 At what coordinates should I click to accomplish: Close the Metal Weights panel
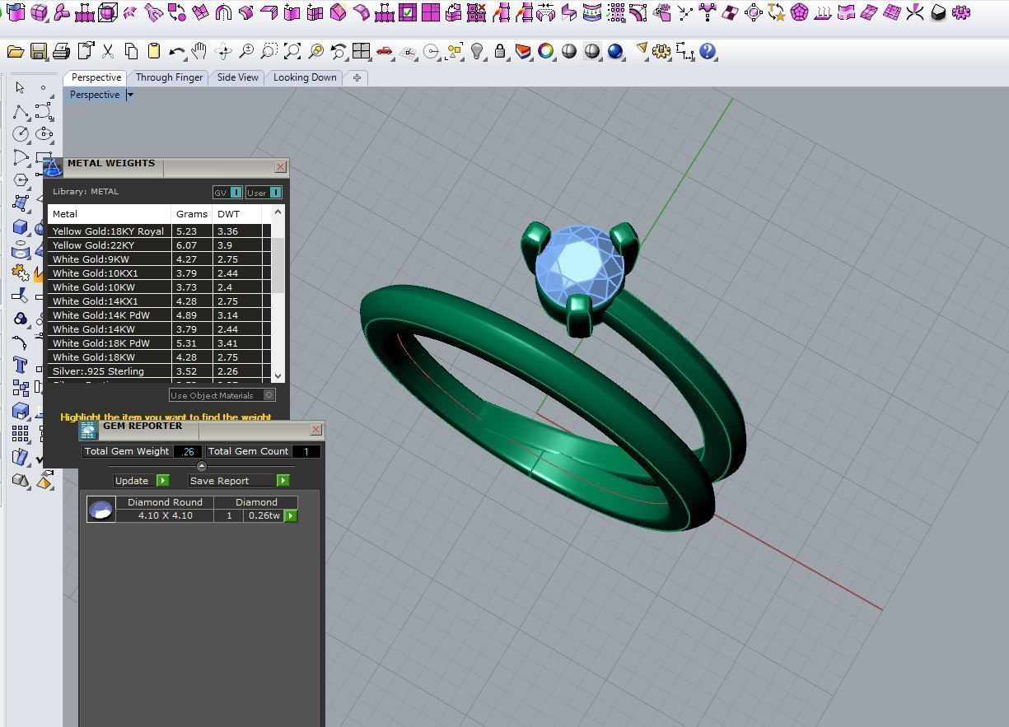tap(280, 167)
